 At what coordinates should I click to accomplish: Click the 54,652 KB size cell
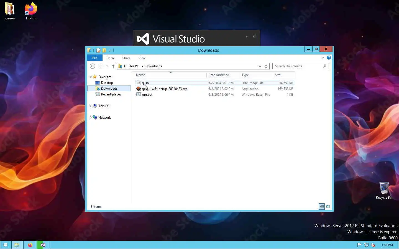(286, 83)
